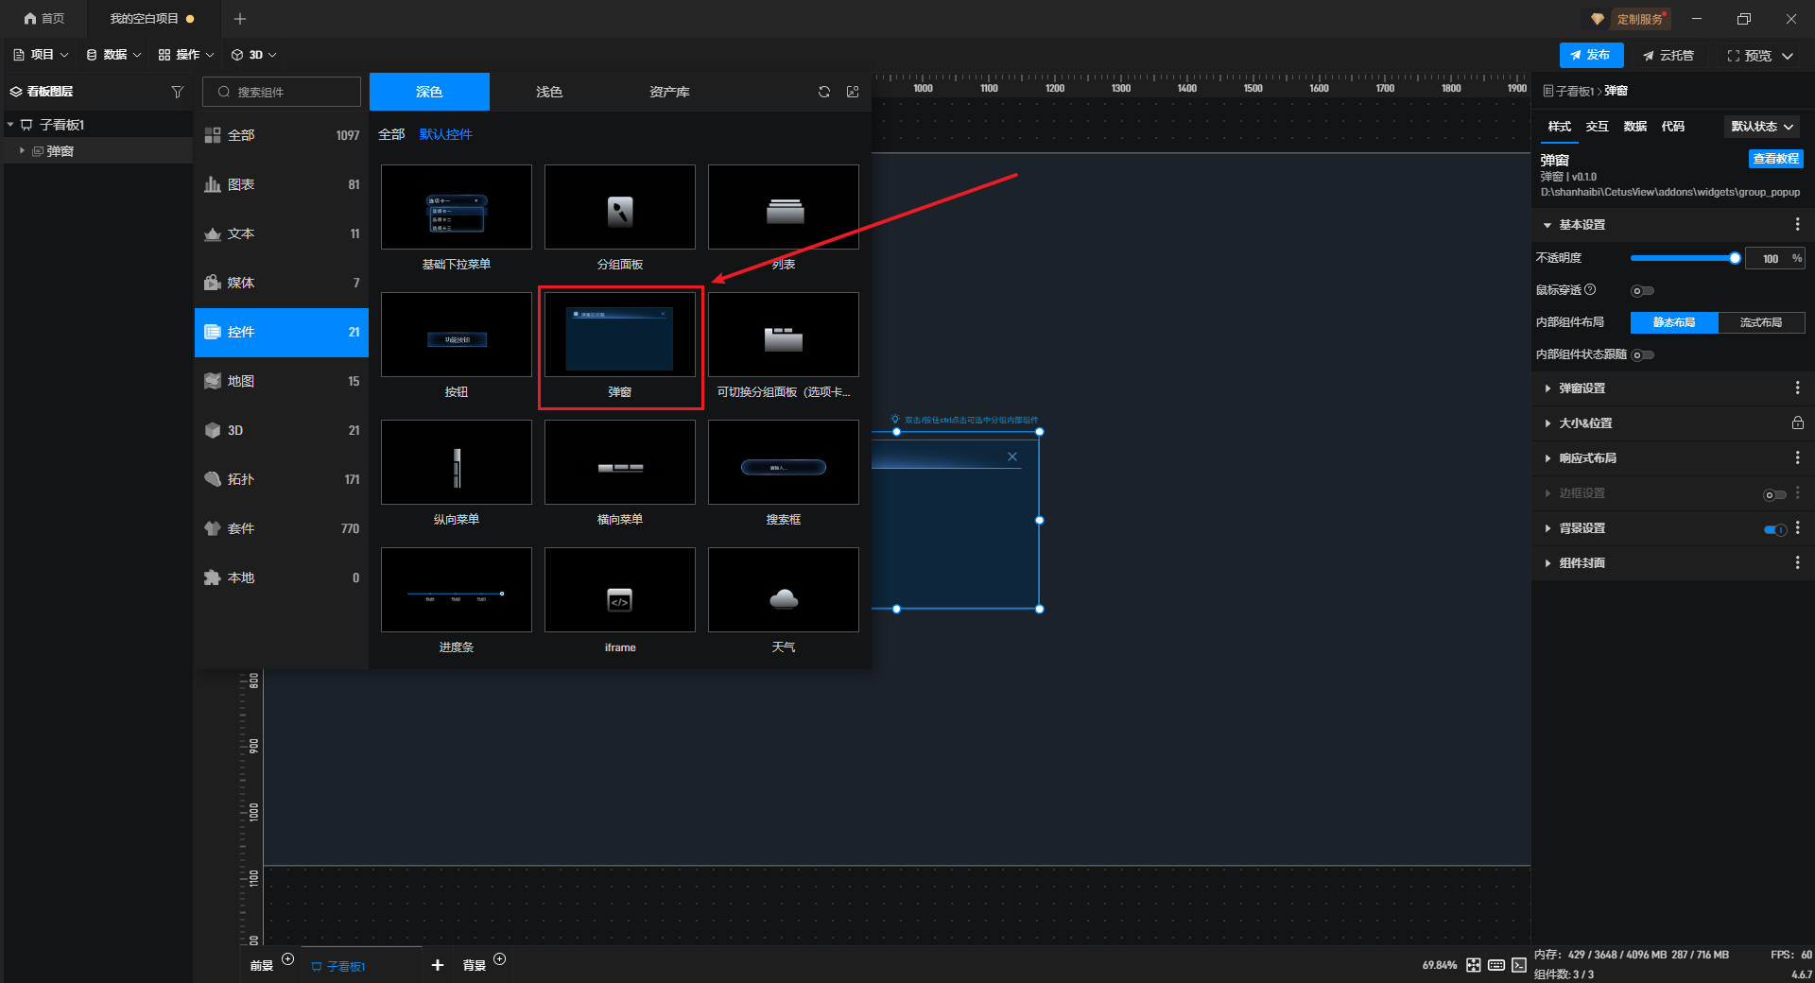Expand the 子看板1 tree node
Viewport: 1815px width, 983px height.
(x=10, y=125)
